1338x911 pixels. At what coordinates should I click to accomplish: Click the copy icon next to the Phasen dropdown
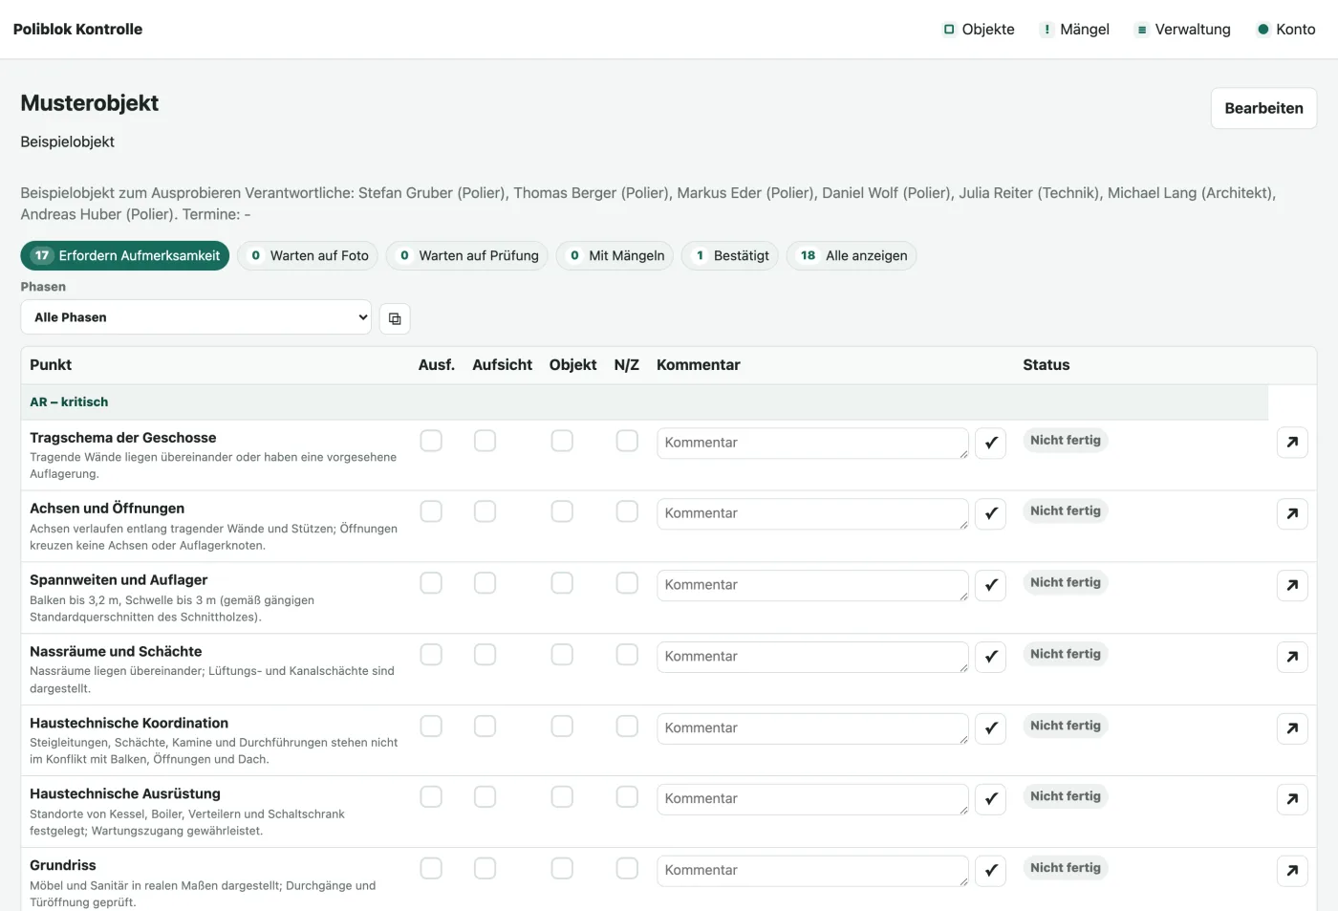(x=395, y=318)
